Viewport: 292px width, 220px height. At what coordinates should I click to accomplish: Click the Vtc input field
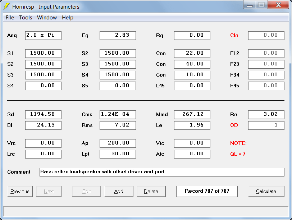192,143
